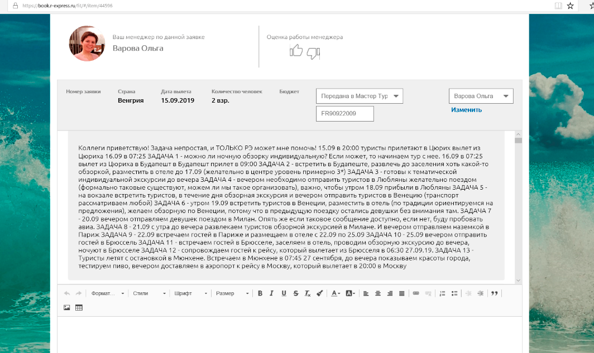This screenshot has width=594, height=353.
Task: Insert a table into the editor
Action: click(x=79, y=307)
